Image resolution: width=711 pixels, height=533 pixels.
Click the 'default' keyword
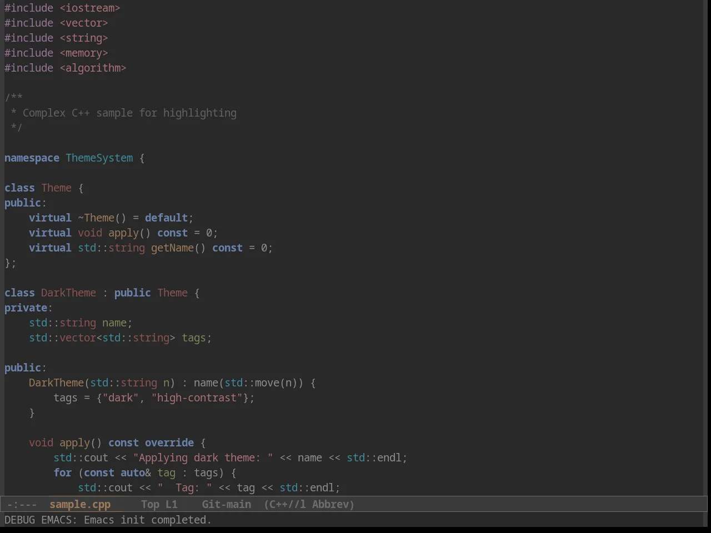(166, 218)
